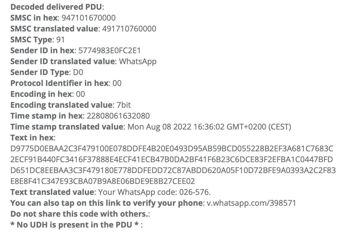Click the SMSC in hex value 947101670000
344x233 pixels.
coord(88,18)
